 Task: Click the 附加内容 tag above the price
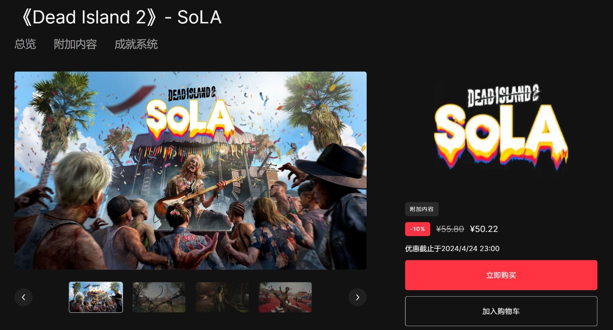point(422,209)
